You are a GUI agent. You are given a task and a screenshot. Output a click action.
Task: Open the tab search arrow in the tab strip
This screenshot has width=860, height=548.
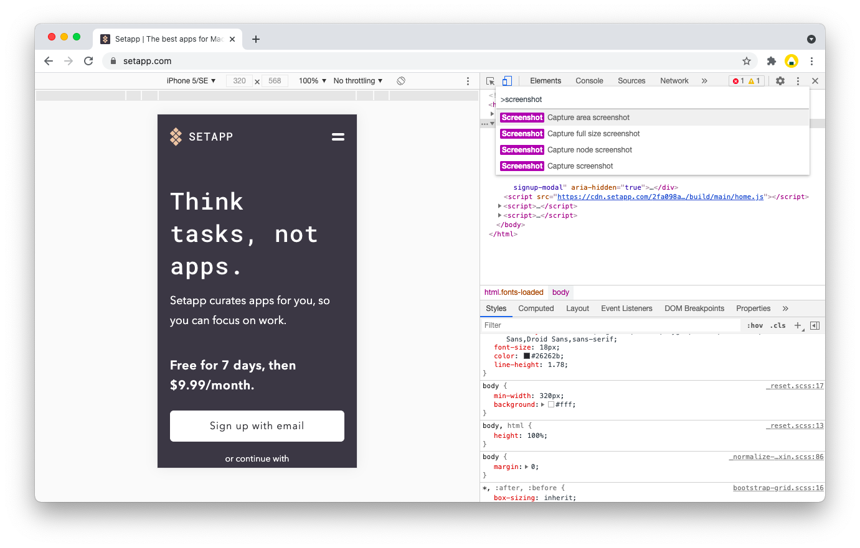coord(811,39)
